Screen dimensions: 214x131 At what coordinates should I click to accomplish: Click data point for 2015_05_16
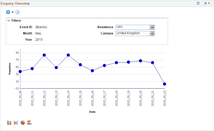click(92, 71)
